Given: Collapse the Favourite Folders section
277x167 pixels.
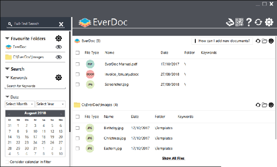Looking at the screenshot, I should 7,38.
